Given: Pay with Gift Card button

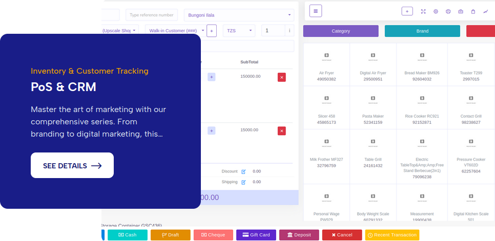Looking at the screenshot, I should click(x=256, y=235).
